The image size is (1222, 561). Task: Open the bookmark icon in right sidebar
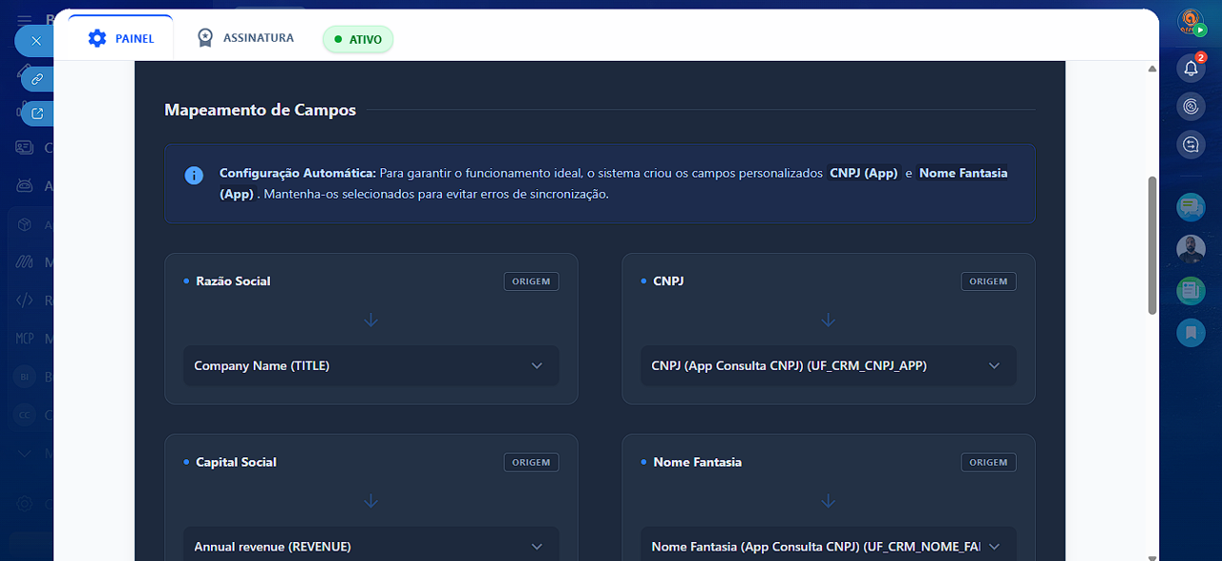pyautogui.click(x=1190, y=332)
